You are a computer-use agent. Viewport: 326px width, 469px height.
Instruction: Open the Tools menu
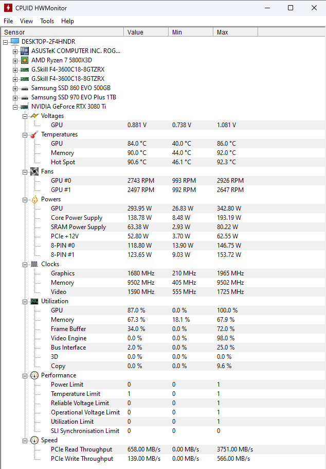pyautogui.click(x=47, y=21)
